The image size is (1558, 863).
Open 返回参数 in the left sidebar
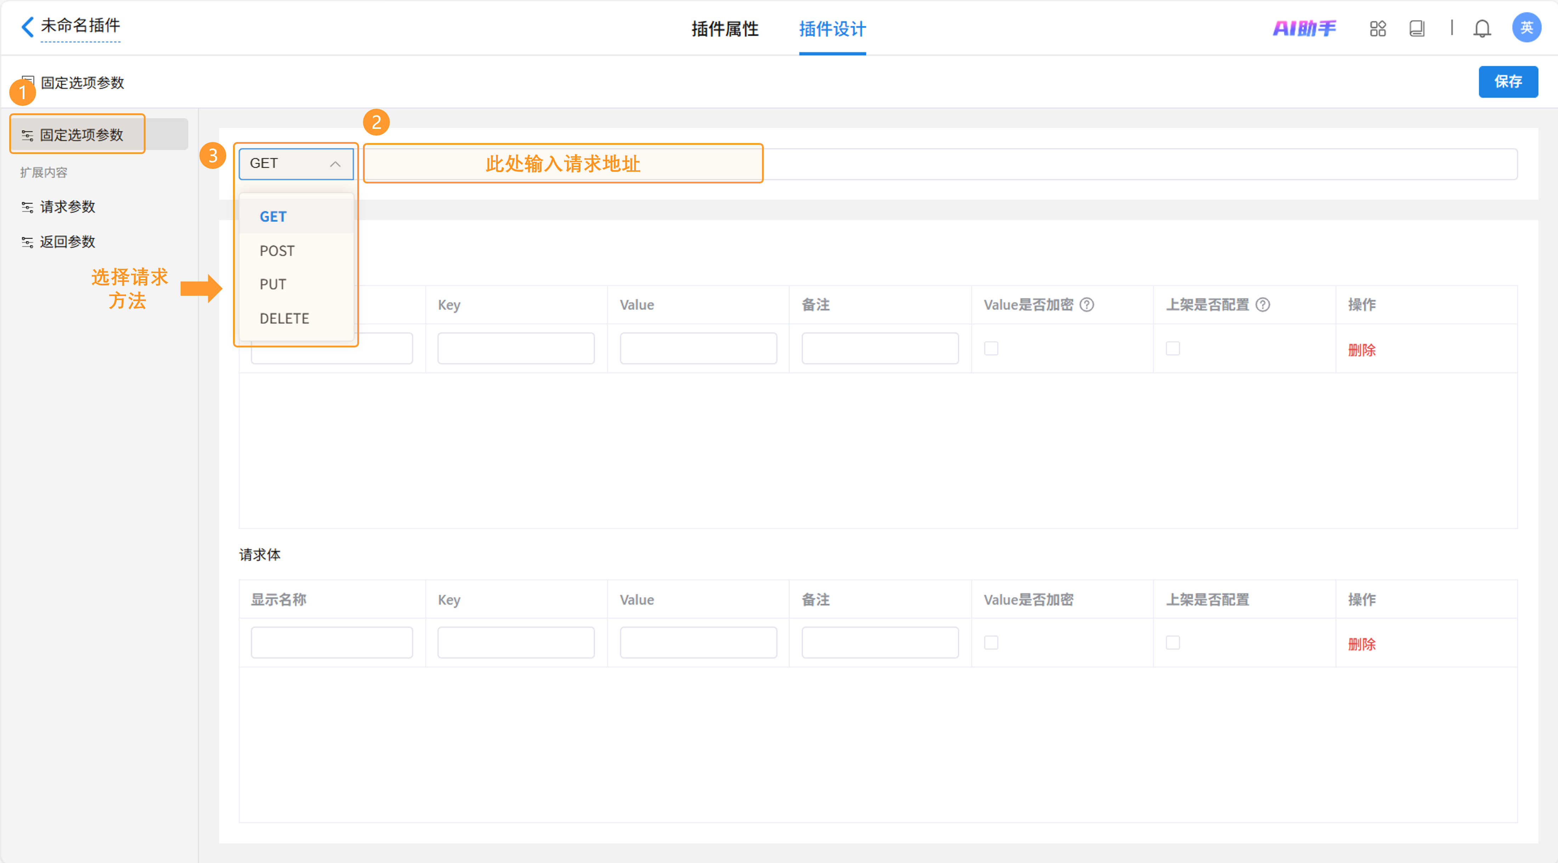68,242
